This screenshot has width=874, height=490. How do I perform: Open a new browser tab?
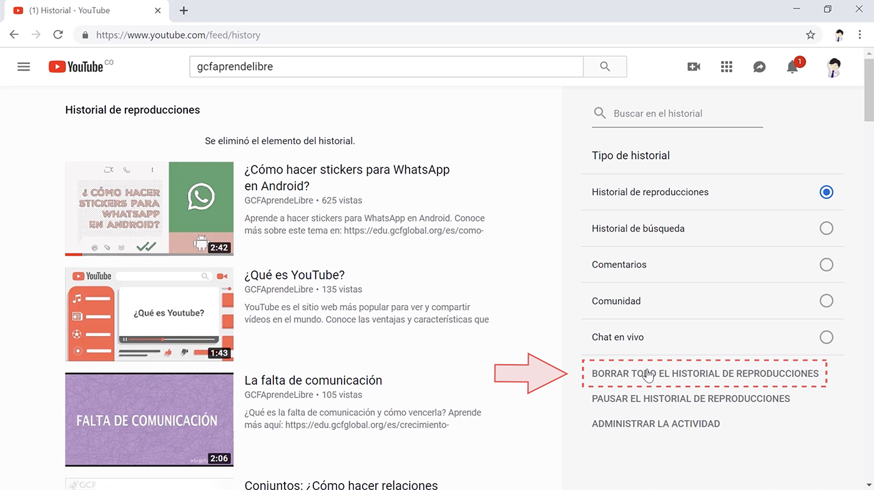point(184,11)
